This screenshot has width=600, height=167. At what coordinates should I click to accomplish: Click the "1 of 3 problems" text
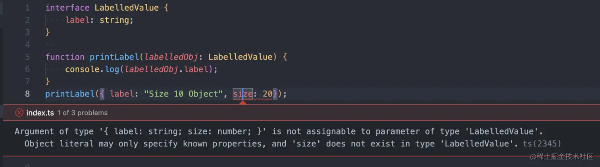coord(82,113)
